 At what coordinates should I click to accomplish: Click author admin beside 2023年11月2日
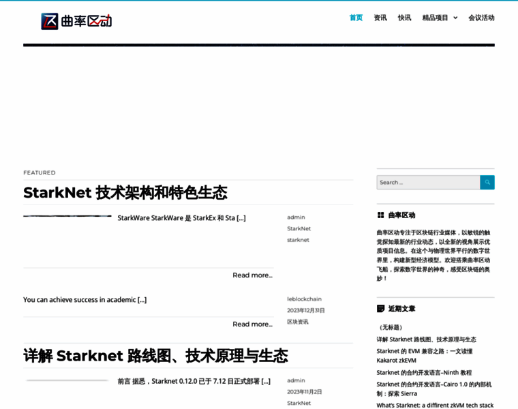(x=296, y=380)
